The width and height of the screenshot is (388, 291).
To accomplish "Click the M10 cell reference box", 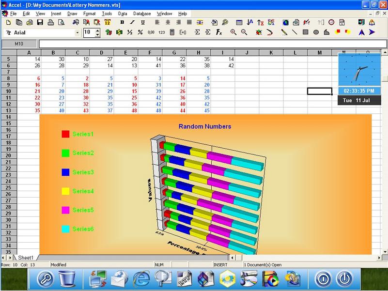I will (x=19, y=44).
